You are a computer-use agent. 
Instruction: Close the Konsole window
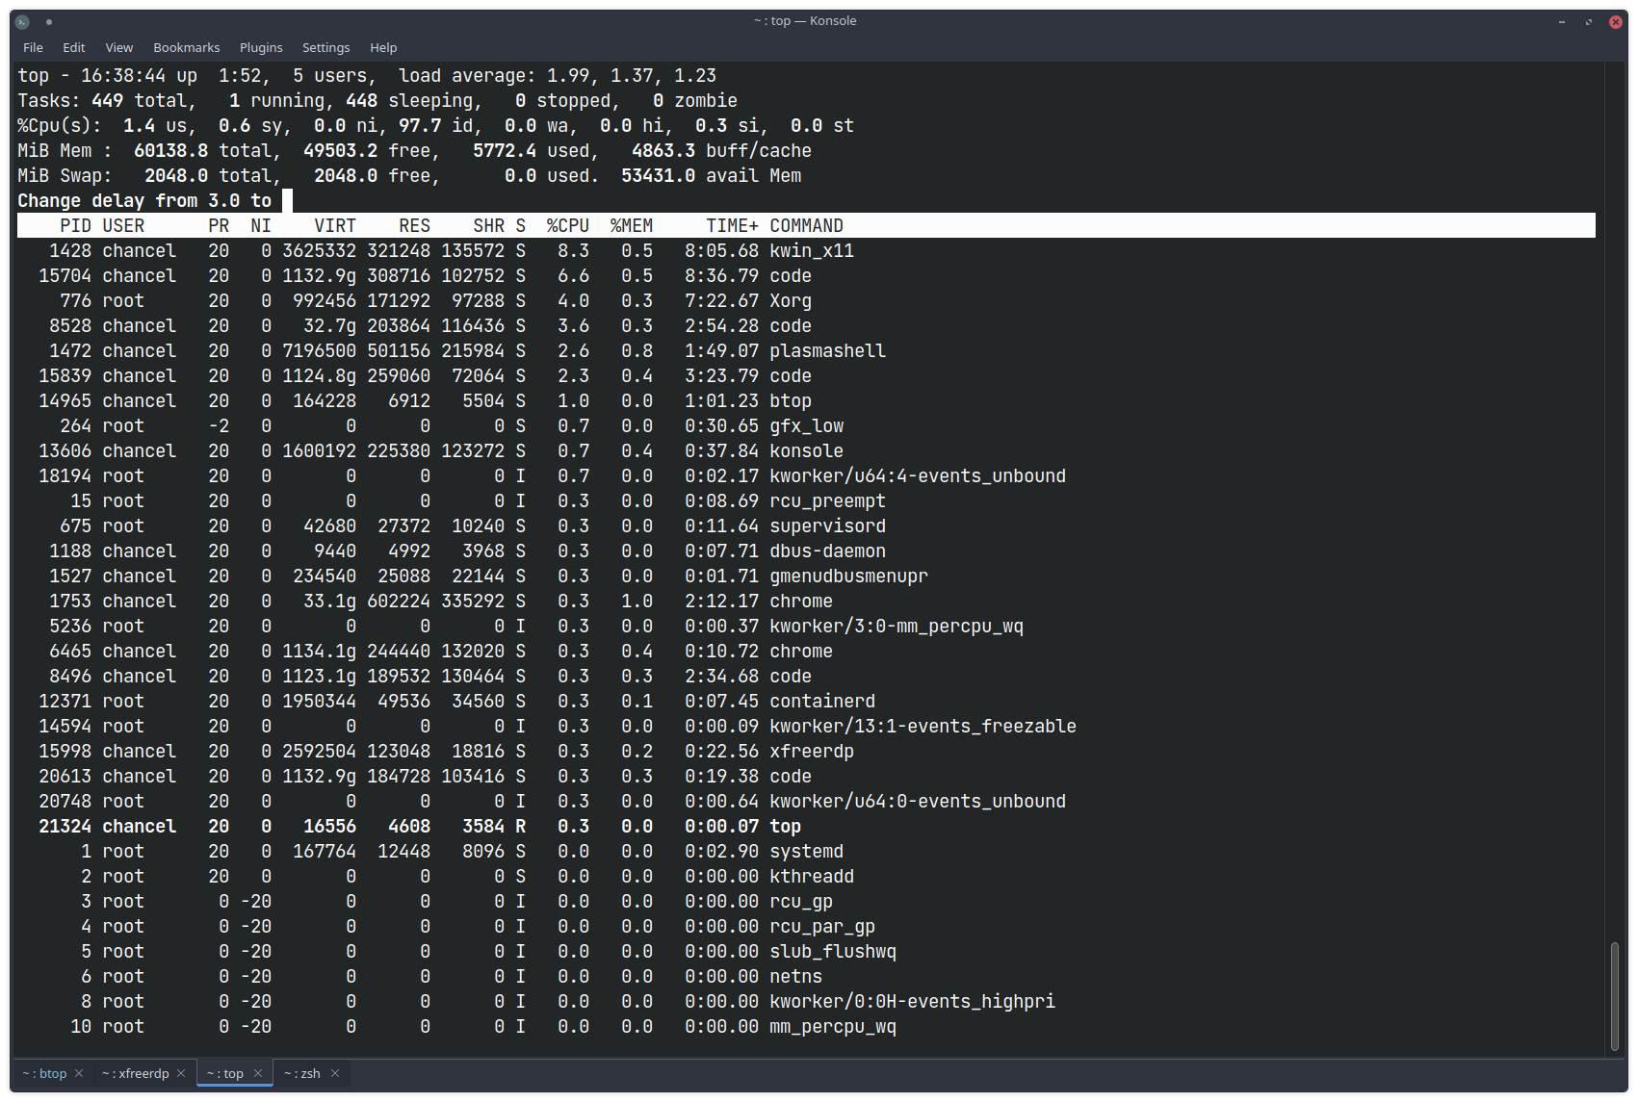coord(1616,21)
